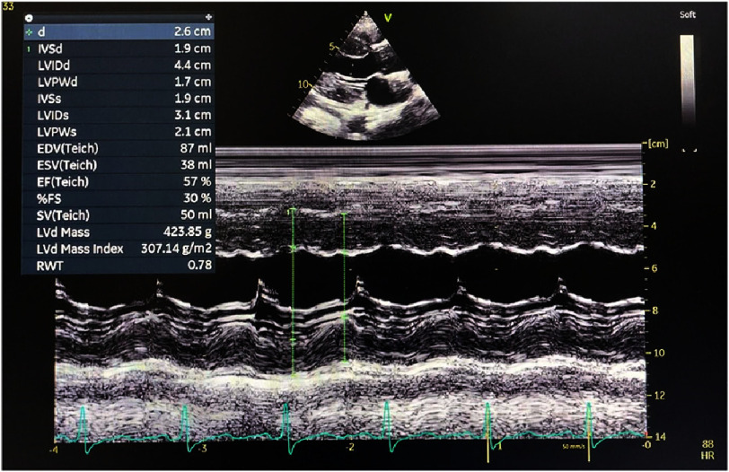The height and width of the screenshot is (472, 729).
Task: Click the EDV(Teich) 87 ml row
Action: [119, 149]
